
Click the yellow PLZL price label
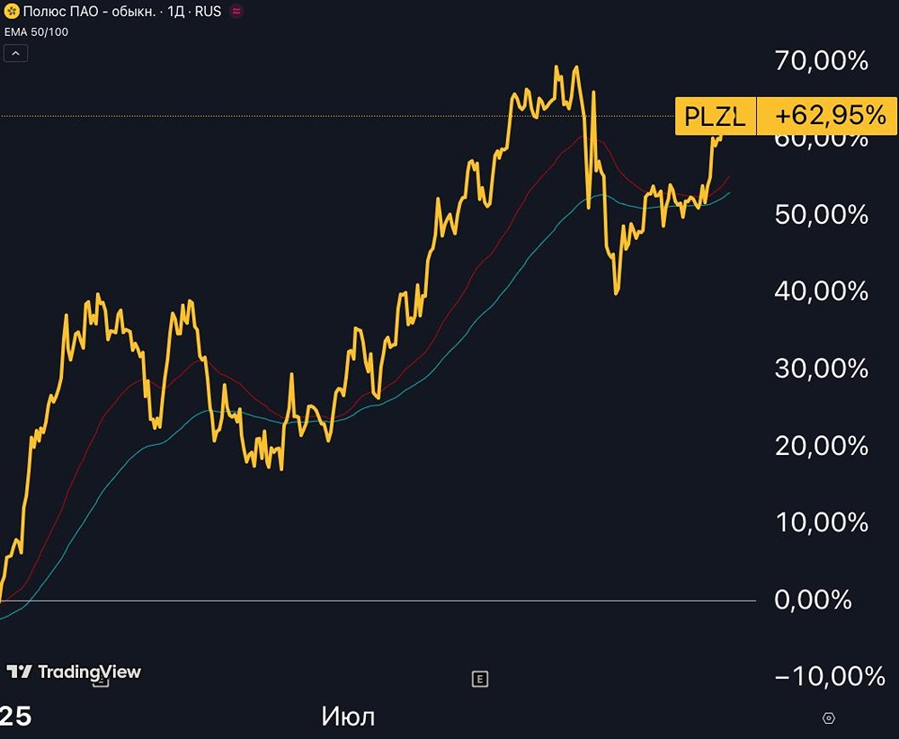(715, 116)
